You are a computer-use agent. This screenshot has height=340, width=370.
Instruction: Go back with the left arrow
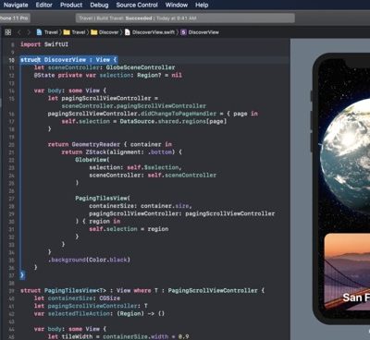click(x=19, y=32)
